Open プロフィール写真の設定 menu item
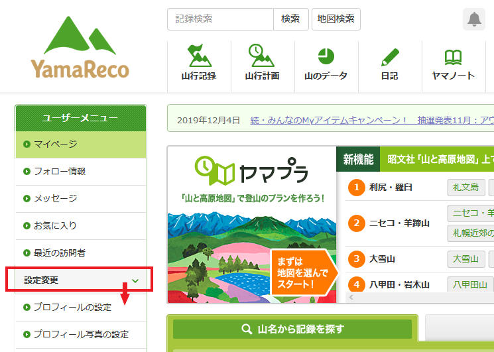 81,334
